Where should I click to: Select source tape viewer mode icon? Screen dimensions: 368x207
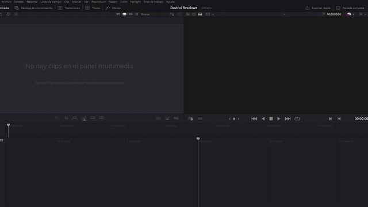[x=194, y=14]
